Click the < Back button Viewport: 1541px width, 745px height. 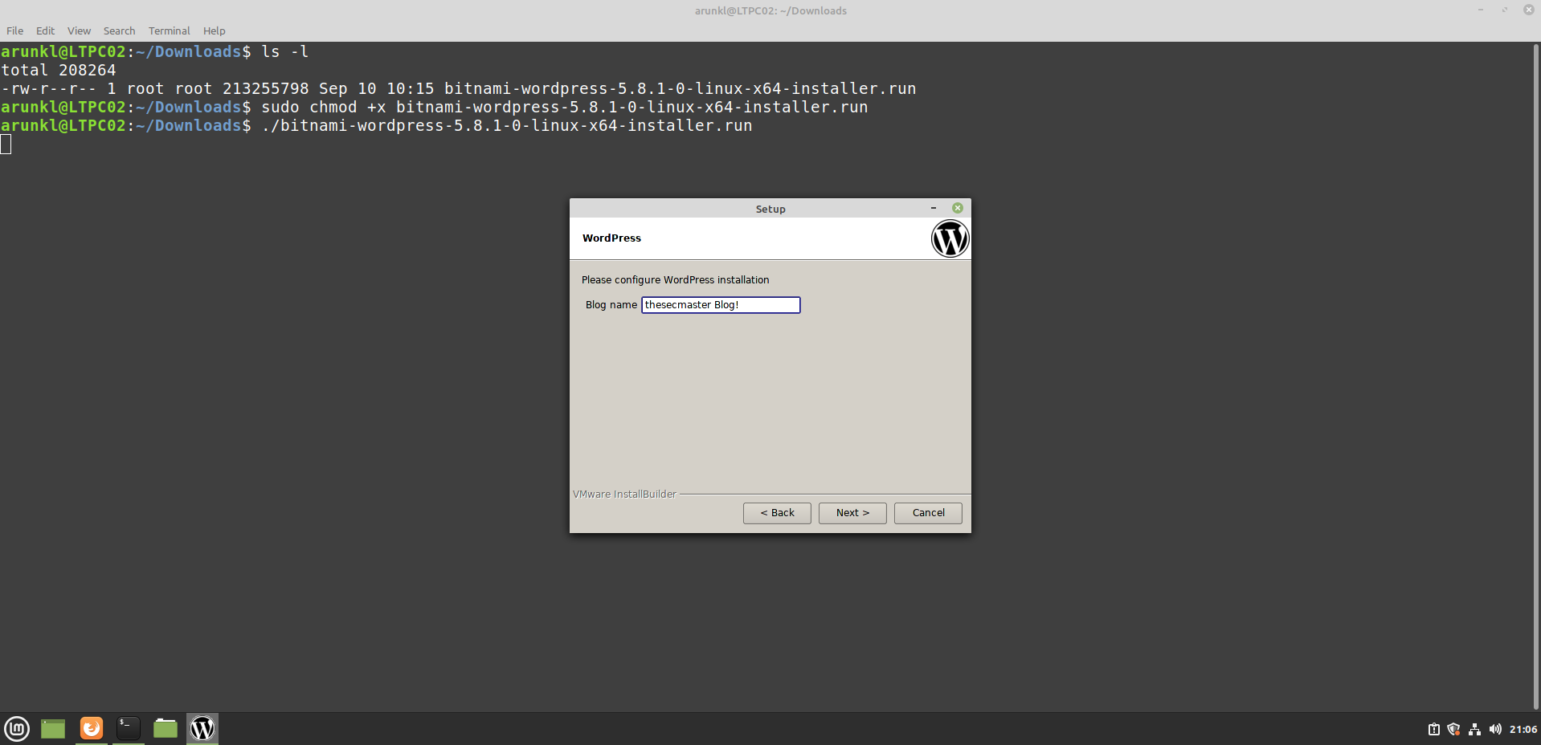[x=777, y=513]
